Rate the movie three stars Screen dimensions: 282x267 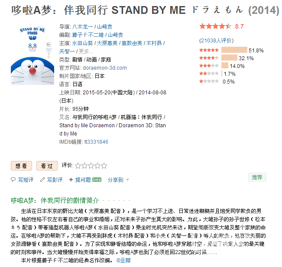tap(91, 165)
